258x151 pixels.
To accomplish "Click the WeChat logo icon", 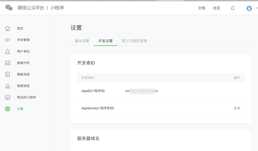I will 9,8.
